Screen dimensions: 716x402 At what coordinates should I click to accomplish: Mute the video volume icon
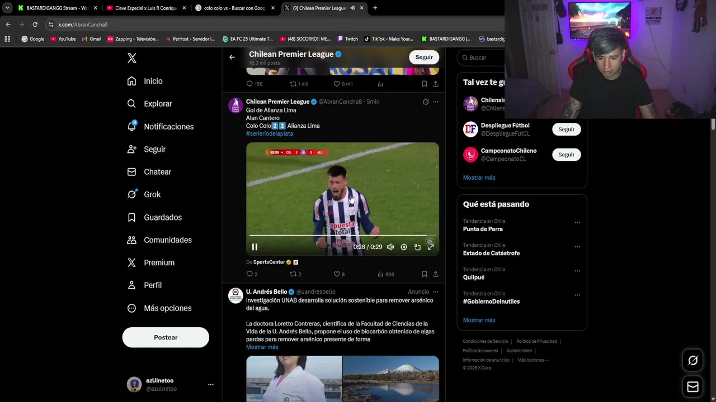pyautogui.click(x=390, y=247)
